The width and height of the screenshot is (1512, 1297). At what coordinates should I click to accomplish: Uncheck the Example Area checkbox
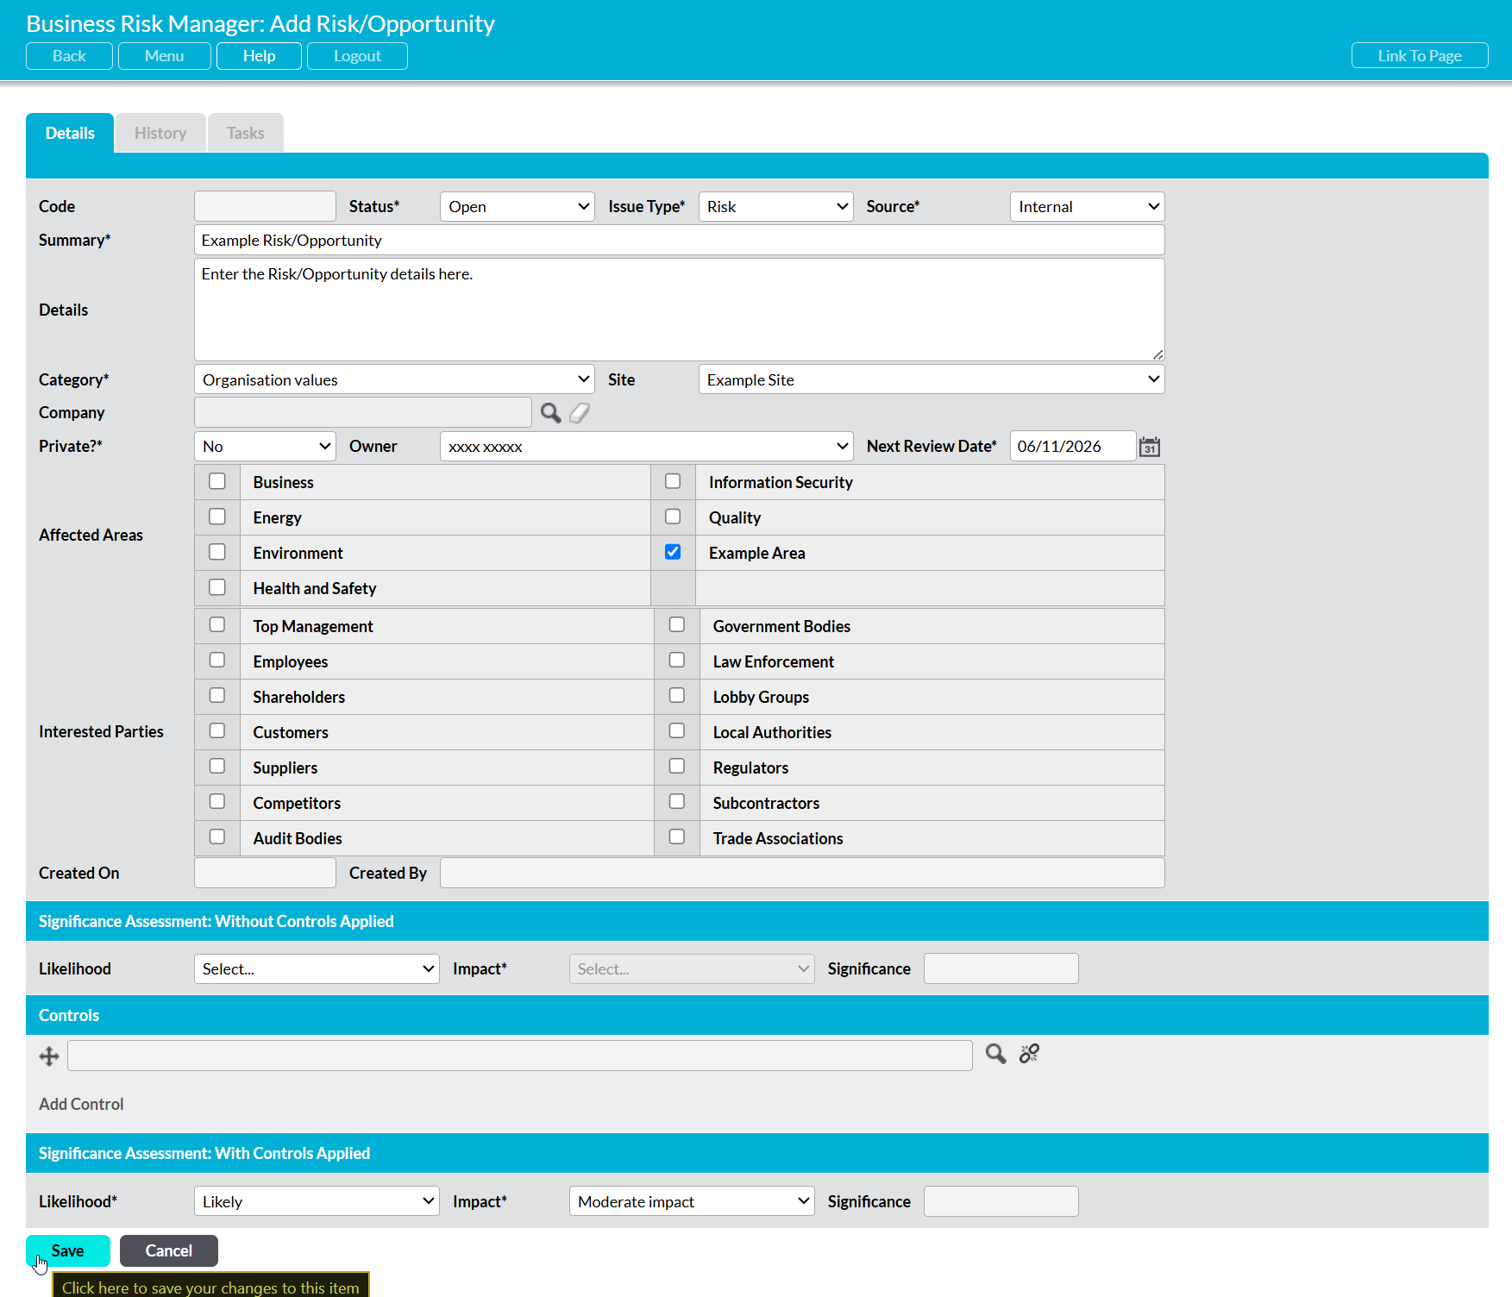coord(673,552)
